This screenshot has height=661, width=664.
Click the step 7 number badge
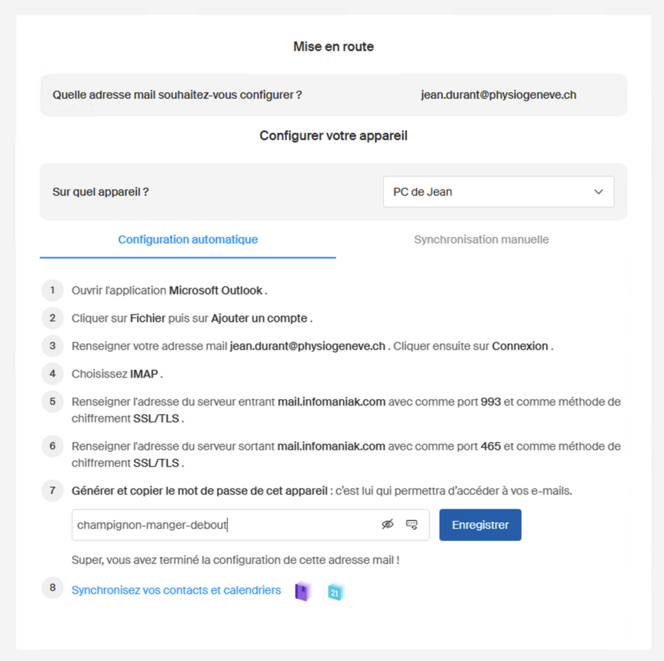53,491
